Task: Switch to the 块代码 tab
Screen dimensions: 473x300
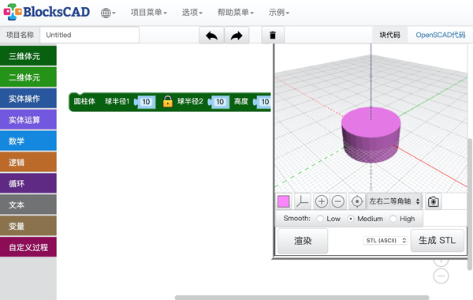Action: [x=389, y=35]
